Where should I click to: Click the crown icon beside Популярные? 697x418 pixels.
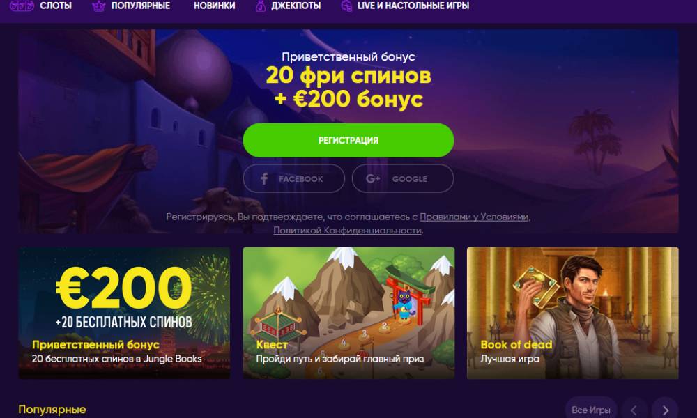(x=98, y=6)
